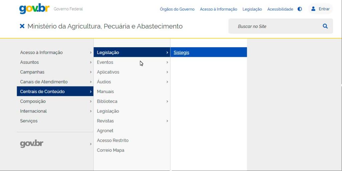Image resolution: width=342 pixels, height=171 pixels.
Task: Expand the Revistas submenu arrow
Action: pos(167,121)
